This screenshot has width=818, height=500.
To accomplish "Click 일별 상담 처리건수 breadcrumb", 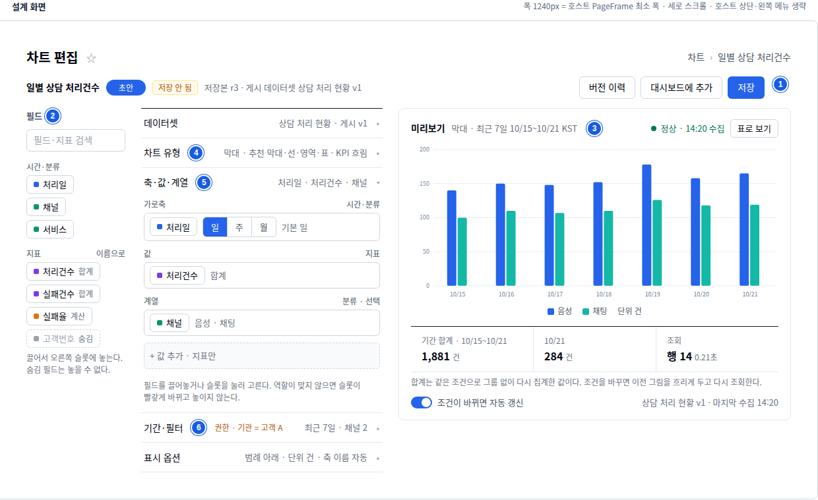I will point(754,57).
